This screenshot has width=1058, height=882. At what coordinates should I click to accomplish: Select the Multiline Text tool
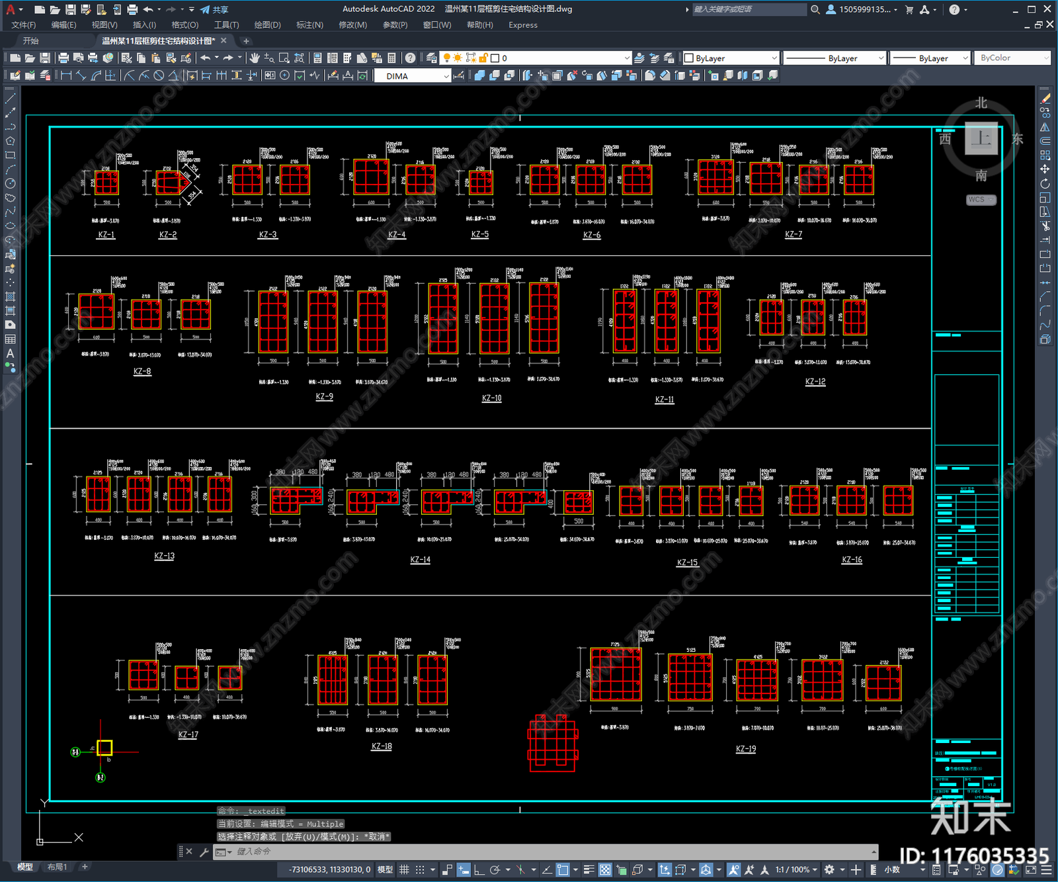coord(10,353)
